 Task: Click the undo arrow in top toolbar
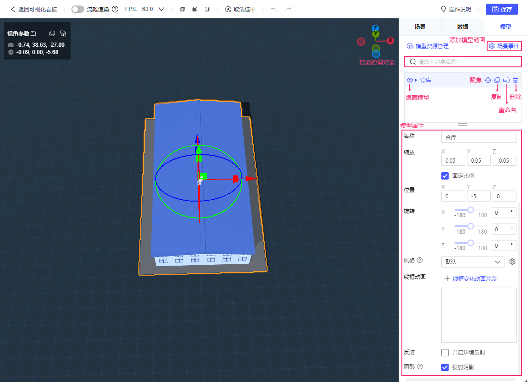[274, 9]
